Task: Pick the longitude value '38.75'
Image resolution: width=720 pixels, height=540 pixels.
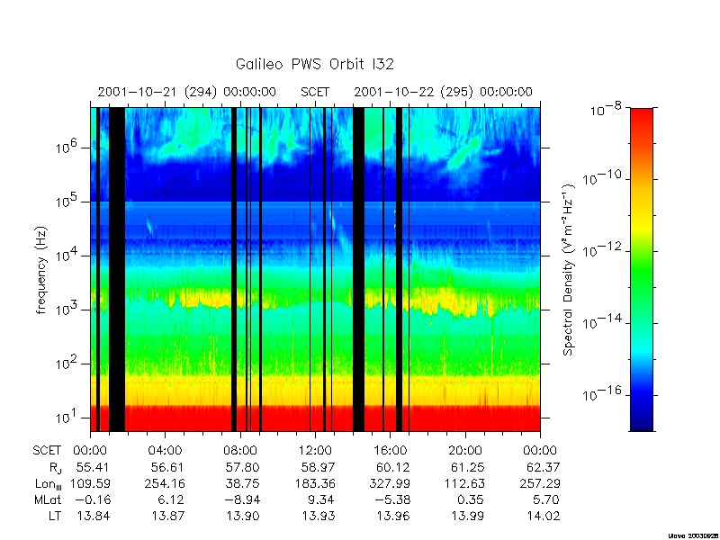Action: 242,483
